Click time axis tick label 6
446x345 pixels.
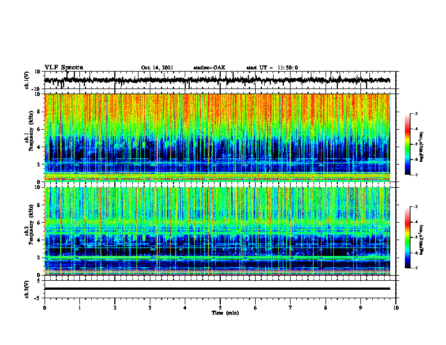click(x=256, y=308)
